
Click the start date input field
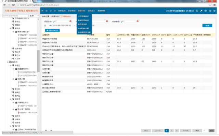(x=62, y=25)
